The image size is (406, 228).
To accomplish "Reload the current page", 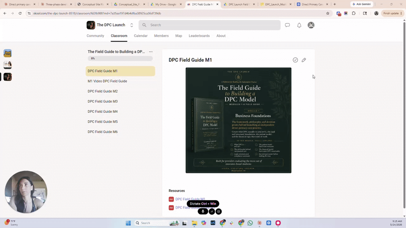I will pyautogui.click(x=20, y=13).
